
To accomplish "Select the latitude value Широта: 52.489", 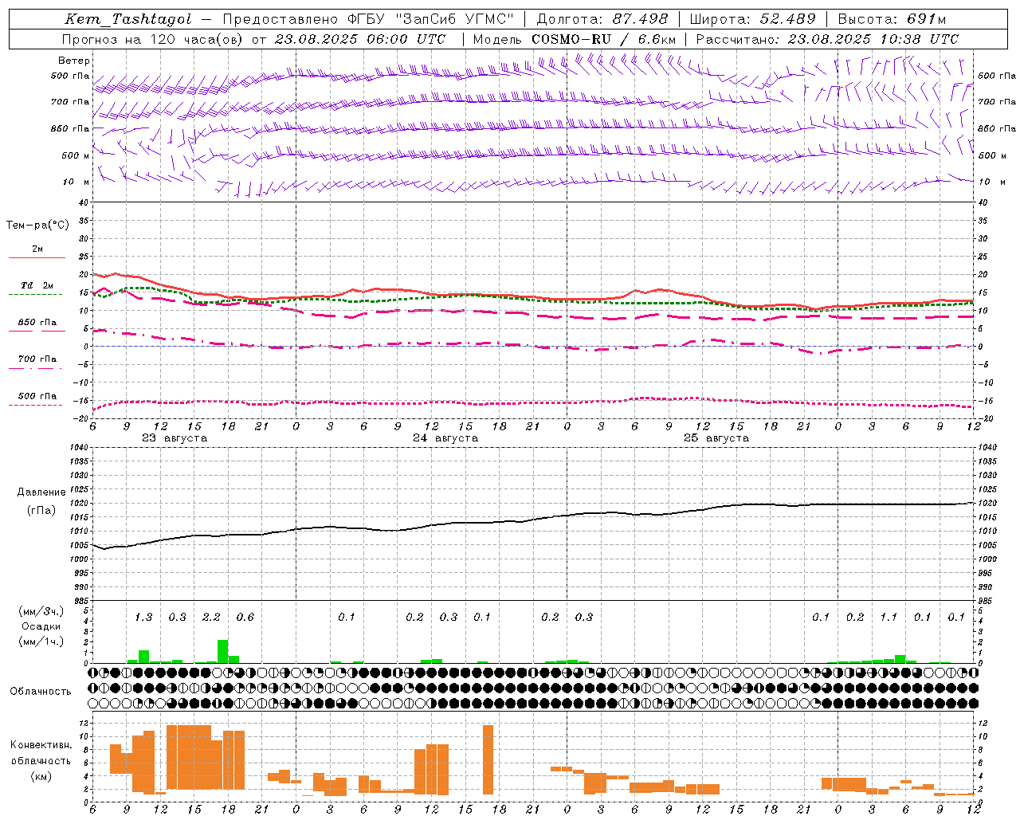I will pyautogui.click(x=752, y=19).
